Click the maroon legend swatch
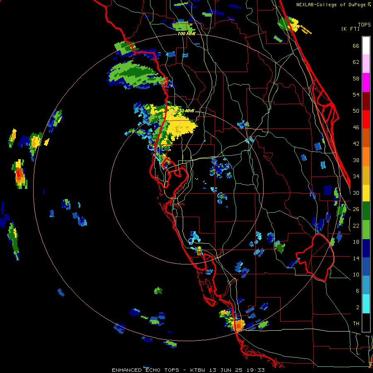 (366, 101)
